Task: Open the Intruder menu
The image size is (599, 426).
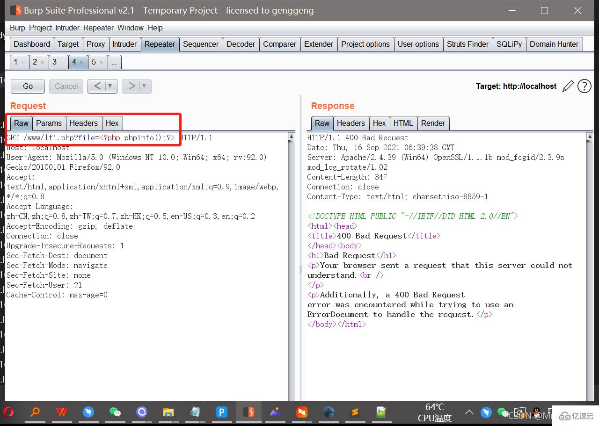Action: [x=67, y=28]
